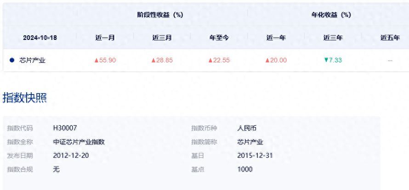
Task: Click the base date 2015-12-31 value
Action: [x=255, y=156]
